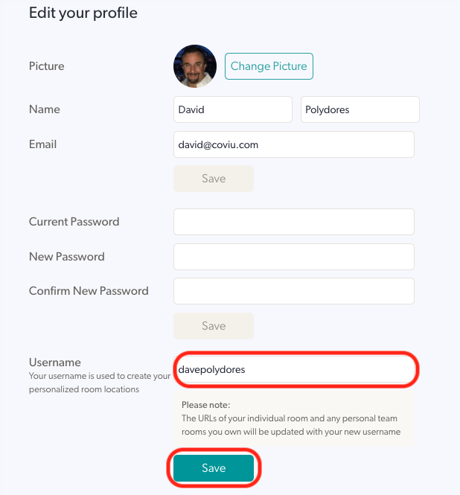The image size is (460, 495).
Task: Click the Picture label
Action: coord(46,66)
